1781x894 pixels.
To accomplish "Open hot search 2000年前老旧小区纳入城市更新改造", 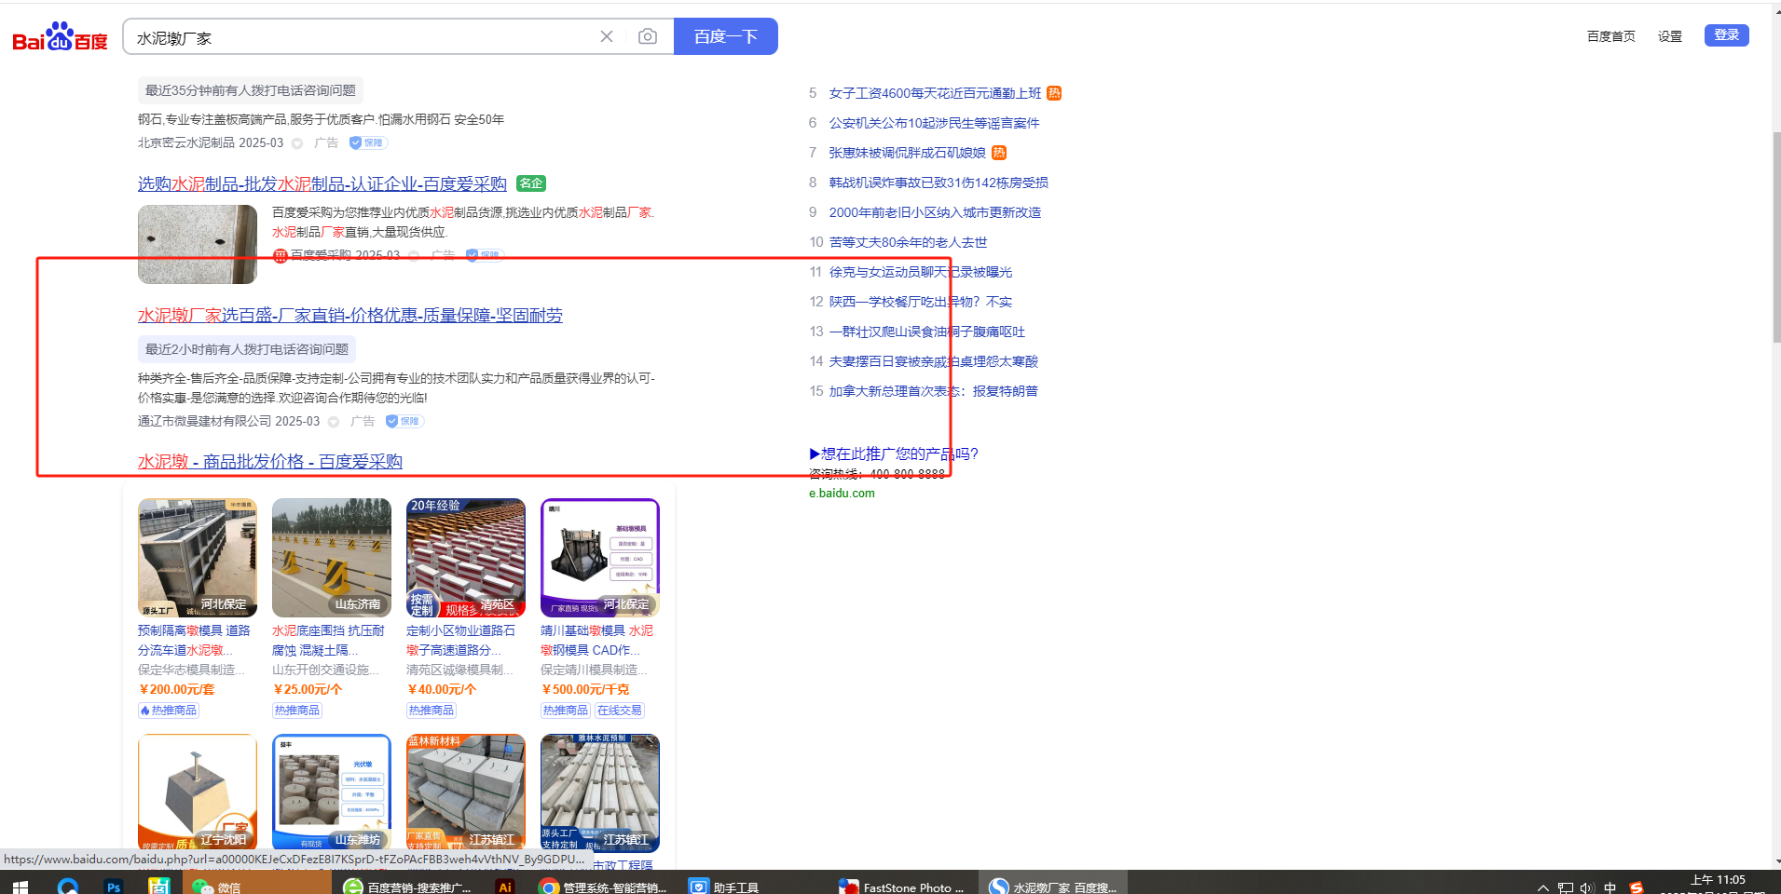I will coord(935,212).
